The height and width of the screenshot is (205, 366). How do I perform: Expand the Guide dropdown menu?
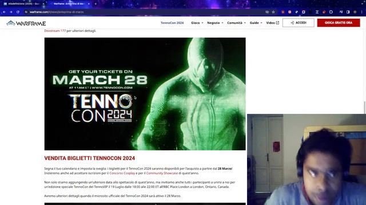[256, 23]
